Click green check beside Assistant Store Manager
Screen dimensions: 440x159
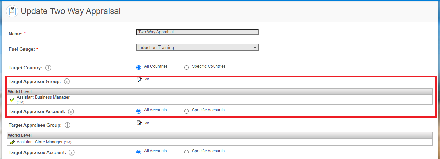[12, 142]
